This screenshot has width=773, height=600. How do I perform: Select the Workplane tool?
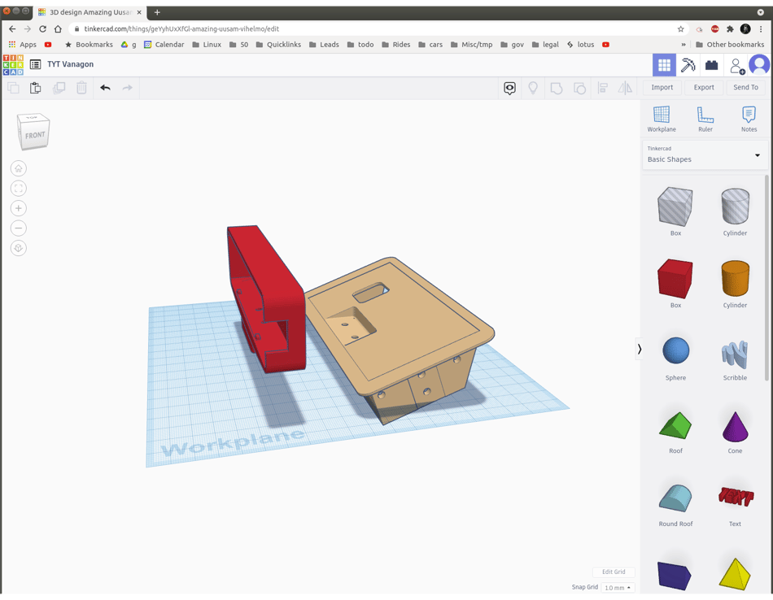coord(661,119)
